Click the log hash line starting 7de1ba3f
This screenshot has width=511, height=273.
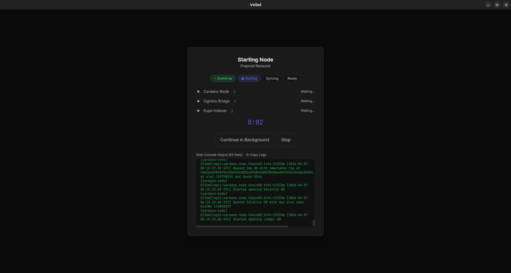point(257,172)
